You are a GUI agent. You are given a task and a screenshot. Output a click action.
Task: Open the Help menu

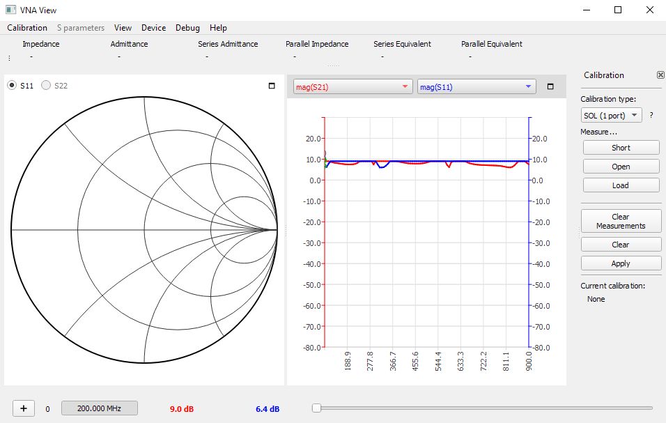point(218,28)
